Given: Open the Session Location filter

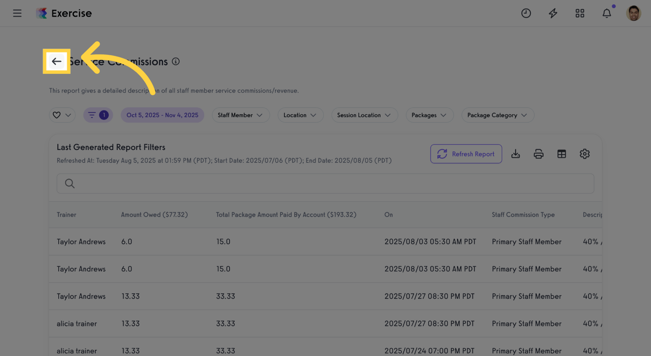Looking at the screenshot, I should tap(364, 115).
